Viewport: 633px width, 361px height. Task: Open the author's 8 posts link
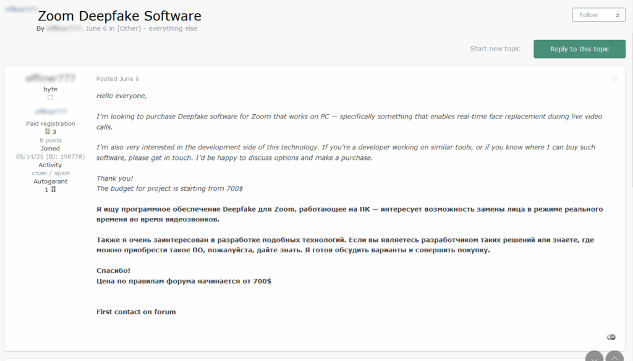click(x=50, y=140)
